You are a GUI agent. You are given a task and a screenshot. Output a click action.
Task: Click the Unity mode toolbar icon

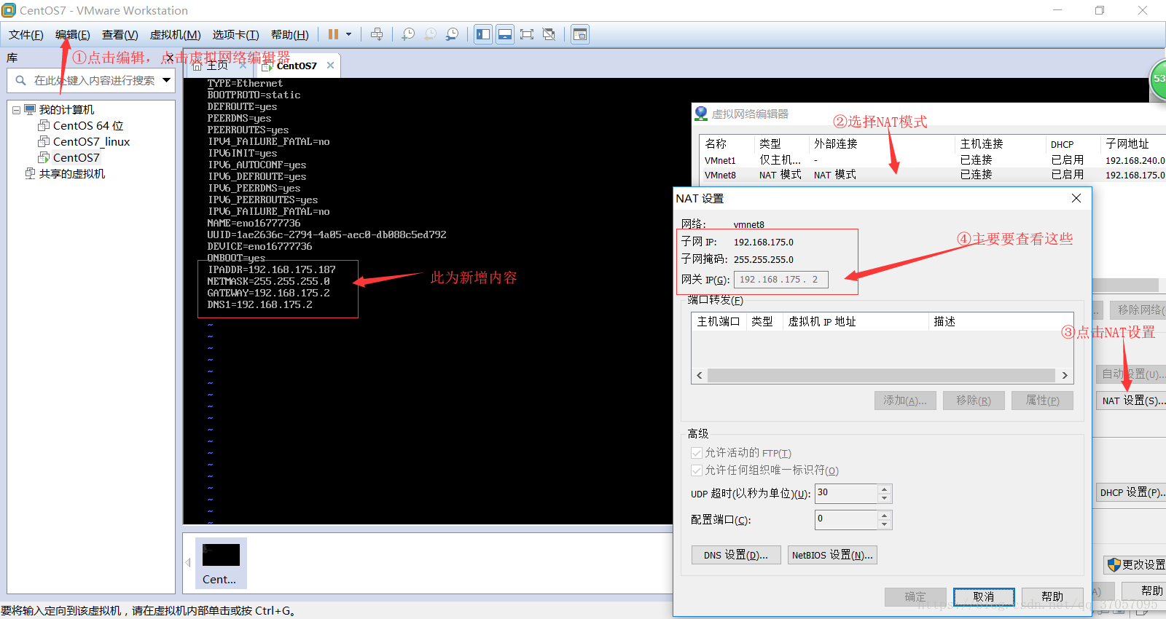click(549, 34)
